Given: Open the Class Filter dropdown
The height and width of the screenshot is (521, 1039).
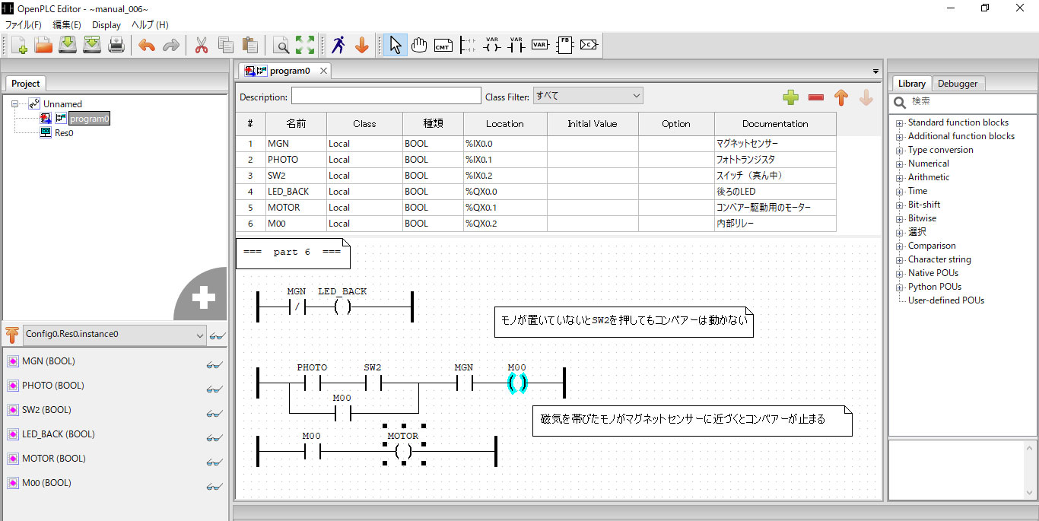Looking at the screenshot, I should pyautogui.click(x=587, y=96).
